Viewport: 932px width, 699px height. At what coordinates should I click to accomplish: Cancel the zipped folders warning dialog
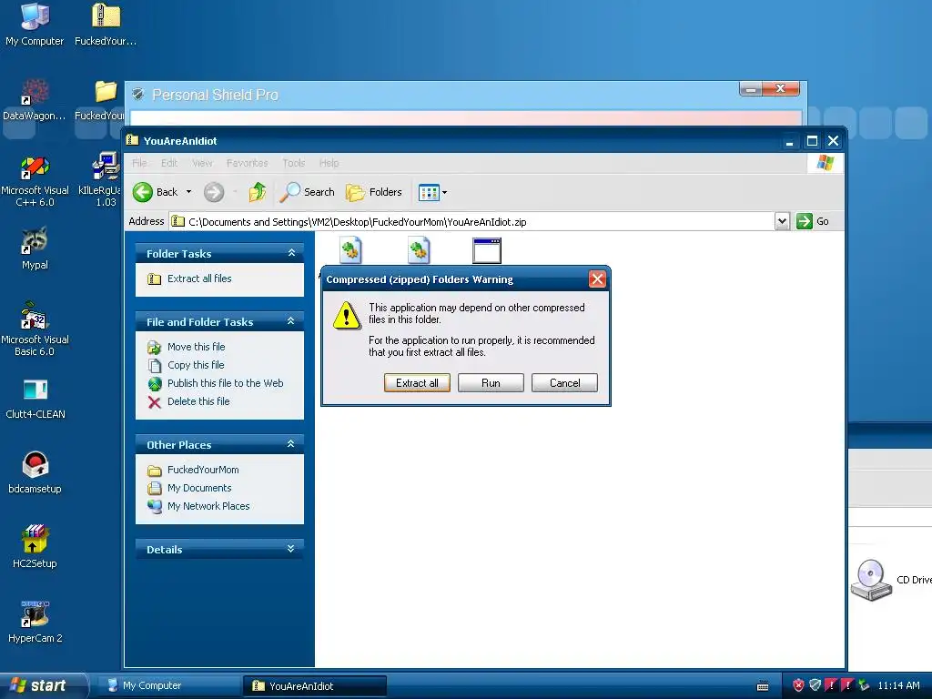[564, 383]
